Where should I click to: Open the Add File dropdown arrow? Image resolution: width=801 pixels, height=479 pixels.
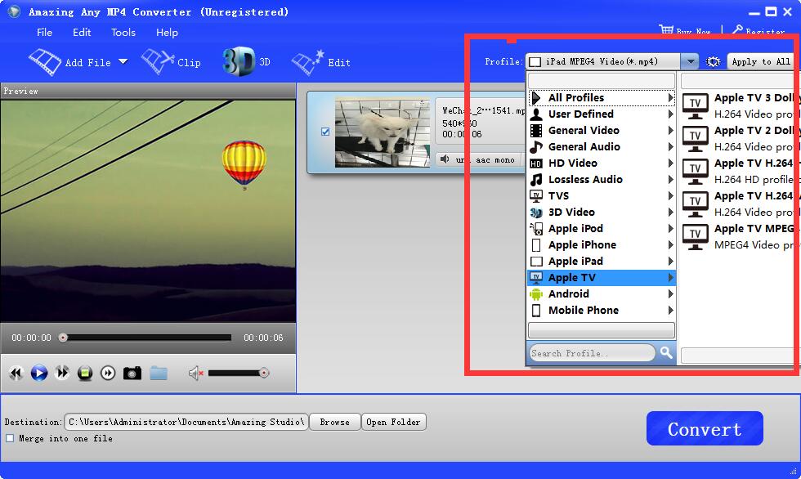(x=123, y=61)
